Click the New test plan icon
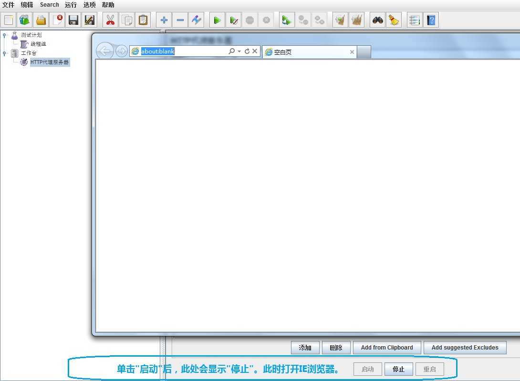Image resolution: width=520 pixels, height=381 pixels. click(9, 20)
